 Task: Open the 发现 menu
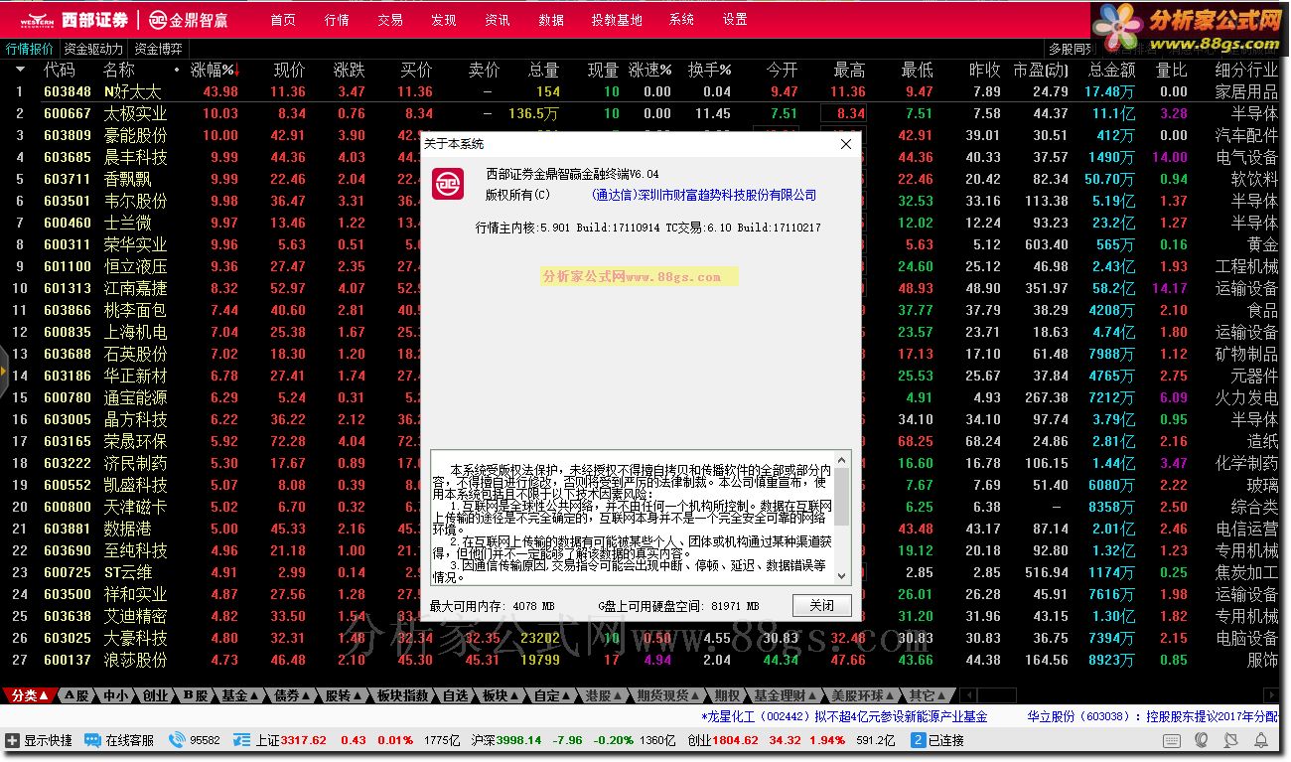[x=444, y=20]
